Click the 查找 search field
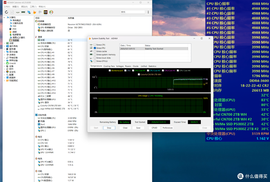270x182 pixels. [132, 12]
